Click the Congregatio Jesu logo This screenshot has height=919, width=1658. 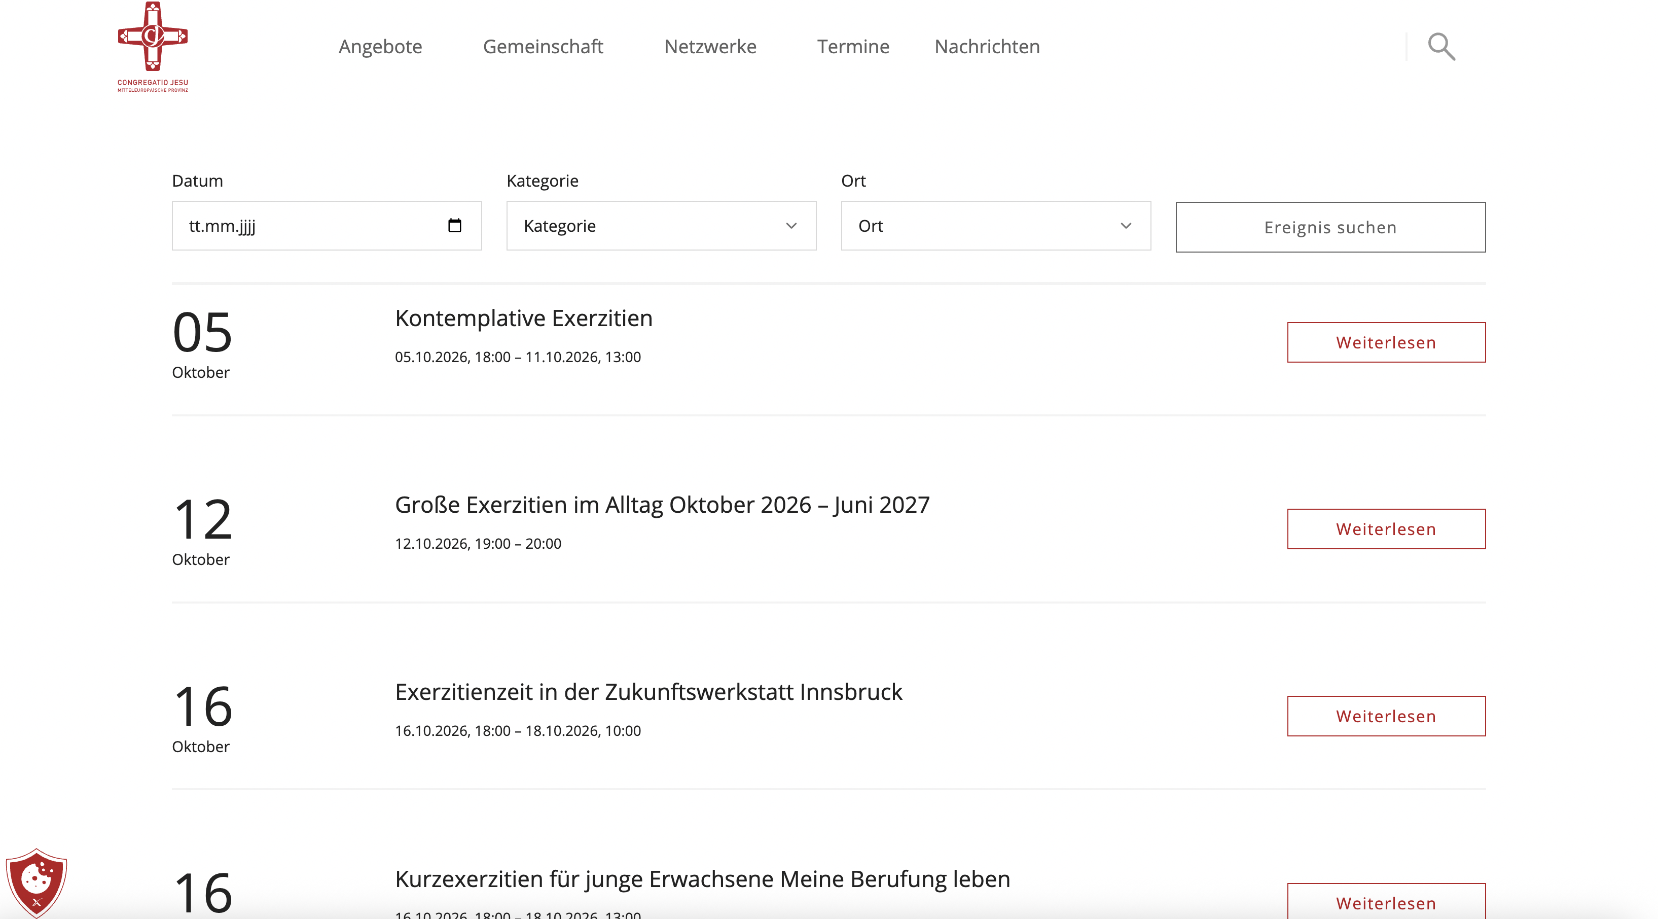153,47
